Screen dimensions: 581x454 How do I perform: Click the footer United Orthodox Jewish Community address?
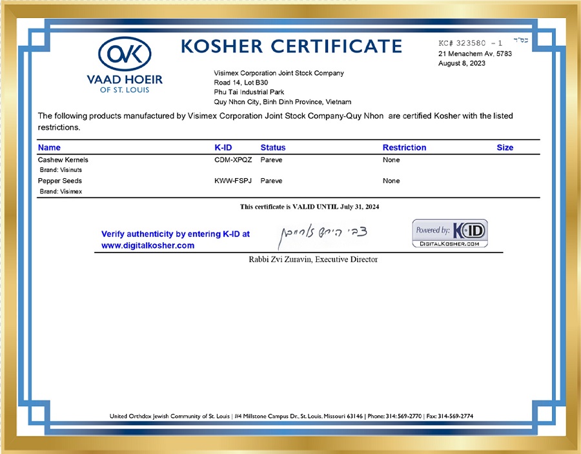pos(291,416)
